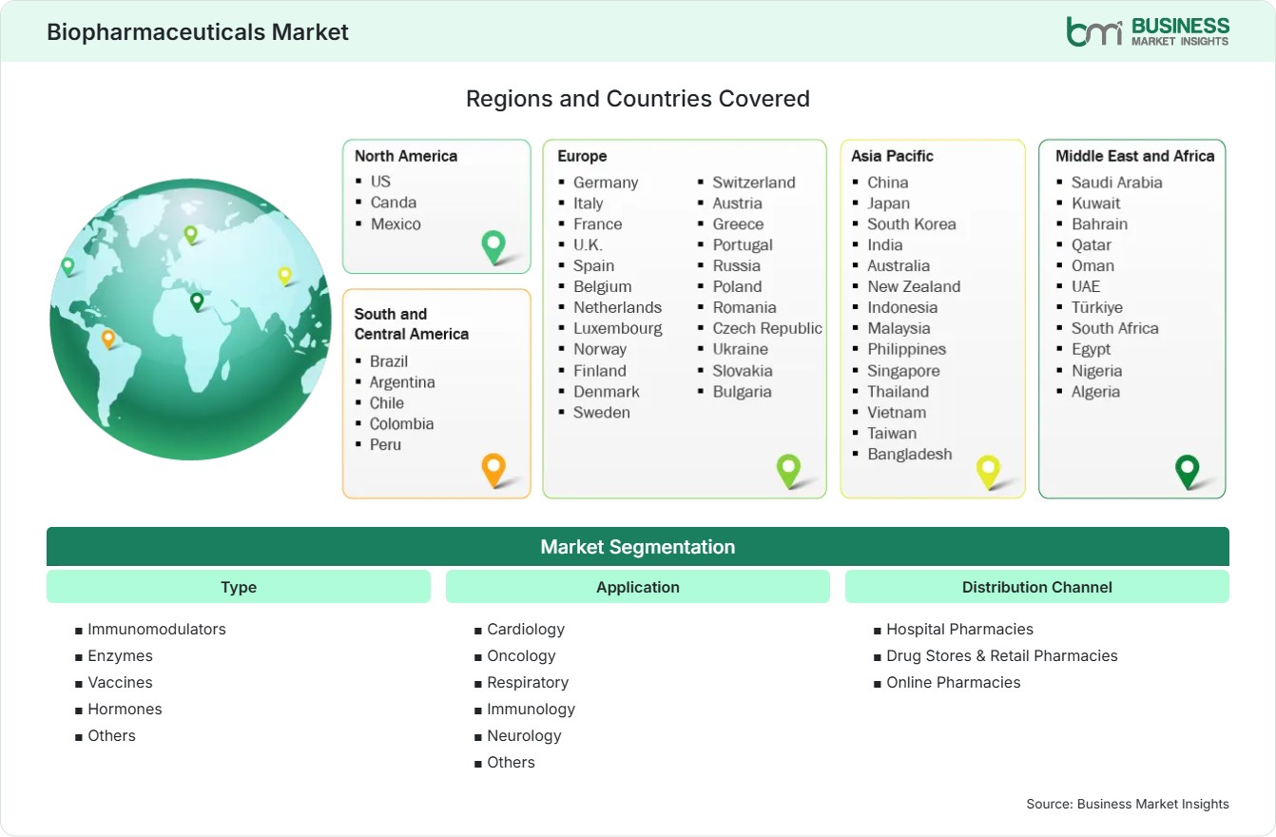Select the Type segmentation header
Viewport: 1276px width, 837px height.
239,587
